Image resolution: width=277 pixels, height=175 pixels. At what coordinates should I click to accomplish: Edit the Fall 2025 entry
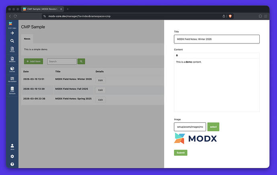click(100, 90)
